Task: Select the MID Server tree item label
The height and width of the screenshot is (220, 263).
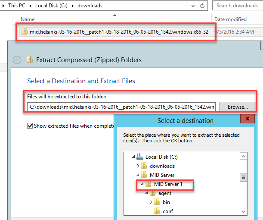Action: (x=162, y=175)
